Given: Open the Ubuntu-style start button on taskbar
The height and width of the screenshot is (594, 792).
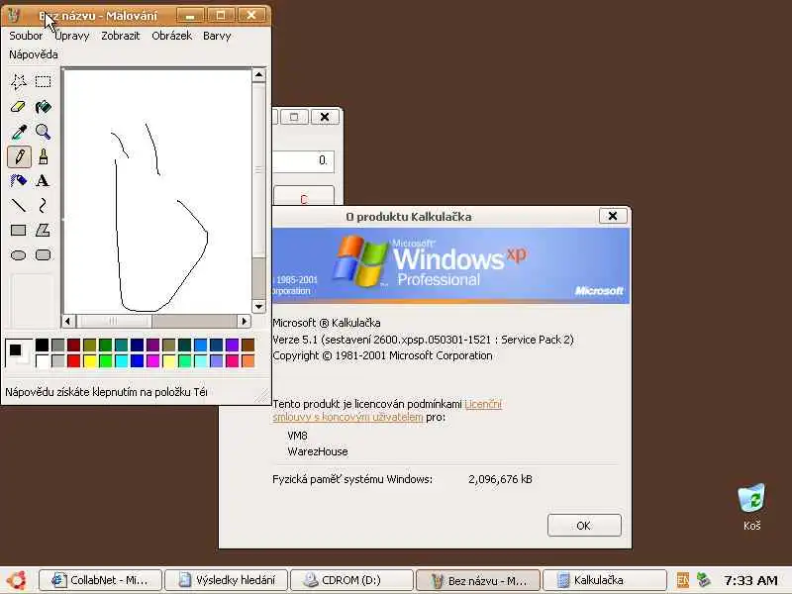Looking at the screenshot, I should (16, 580).
